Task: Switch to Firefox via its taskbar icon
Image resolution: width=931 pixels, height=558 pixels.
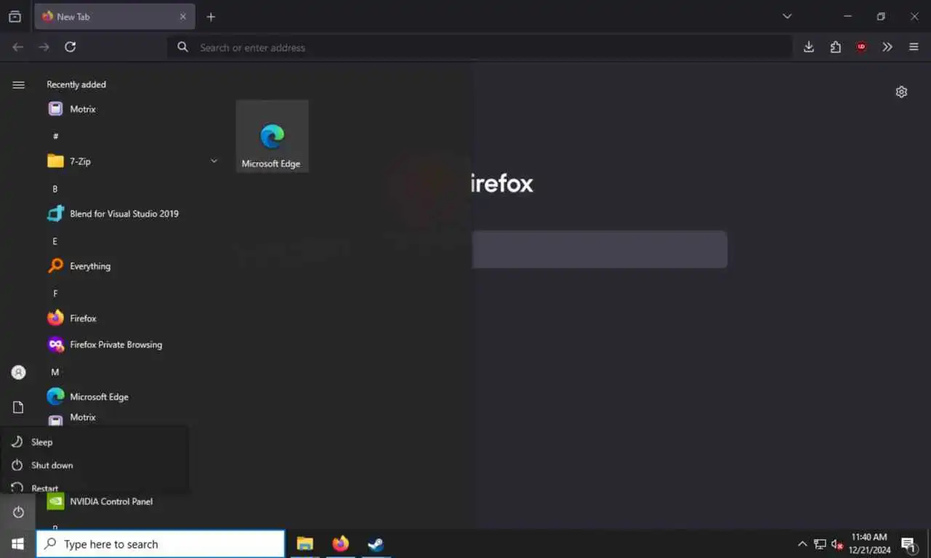Action: click(340, 543)
